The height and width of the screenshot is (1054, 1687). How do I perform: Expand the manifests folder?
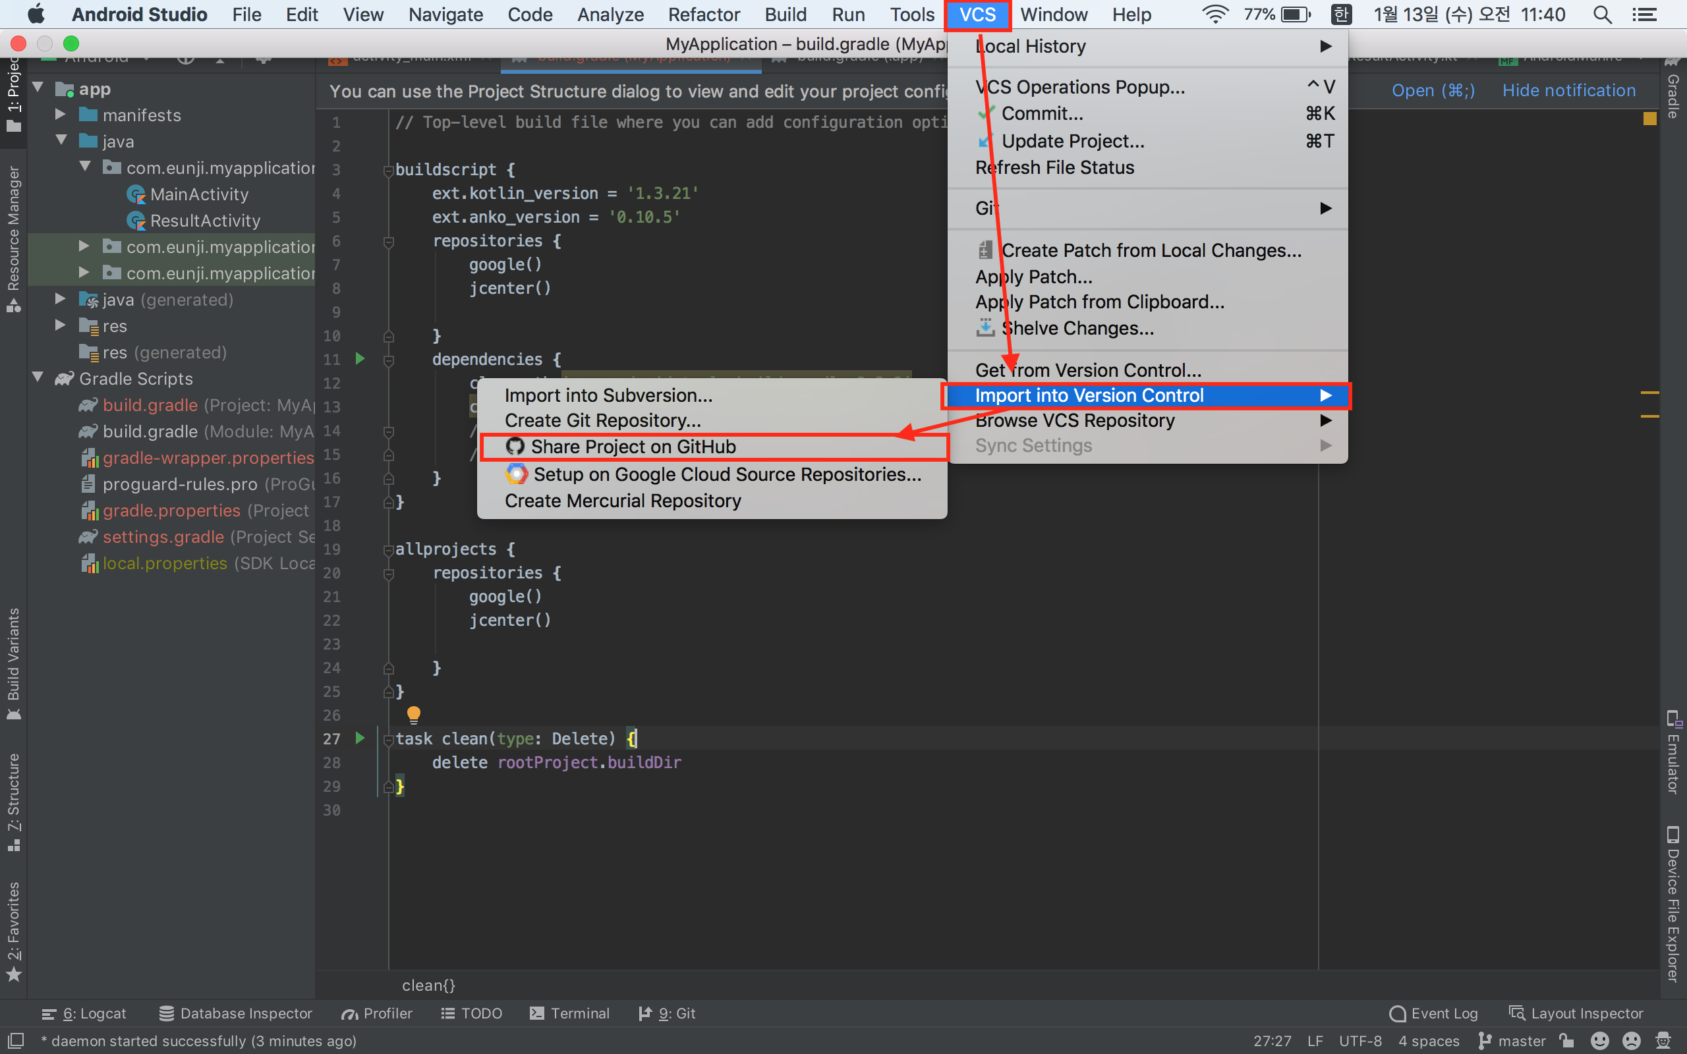coord(61,115)
